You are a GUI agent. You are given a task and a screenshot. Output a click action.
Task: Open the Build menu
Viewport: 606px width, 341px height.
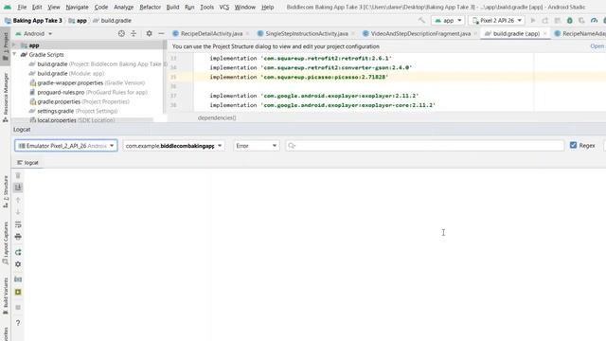click(172, 7)
